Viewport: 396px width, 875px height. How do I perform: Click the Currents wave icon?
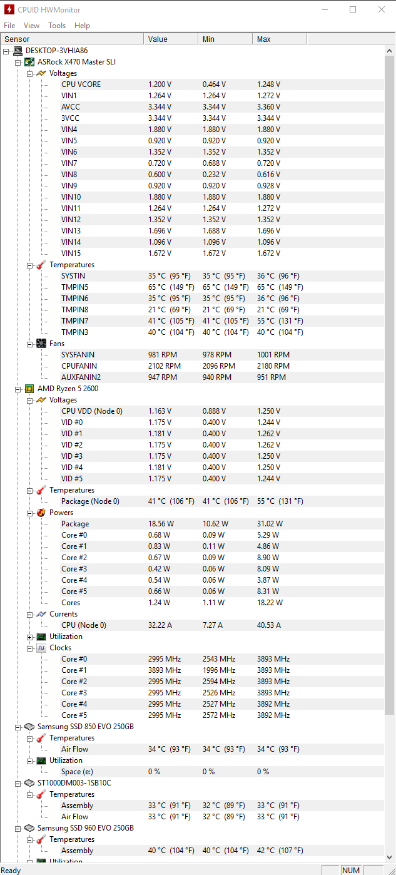(41, 614)
